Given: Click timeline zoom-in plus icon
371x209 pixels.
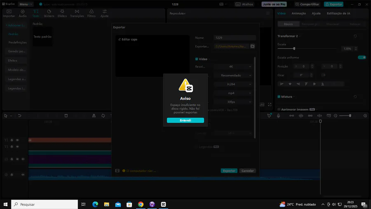Looking at the screenshot, I should point(365,116).
